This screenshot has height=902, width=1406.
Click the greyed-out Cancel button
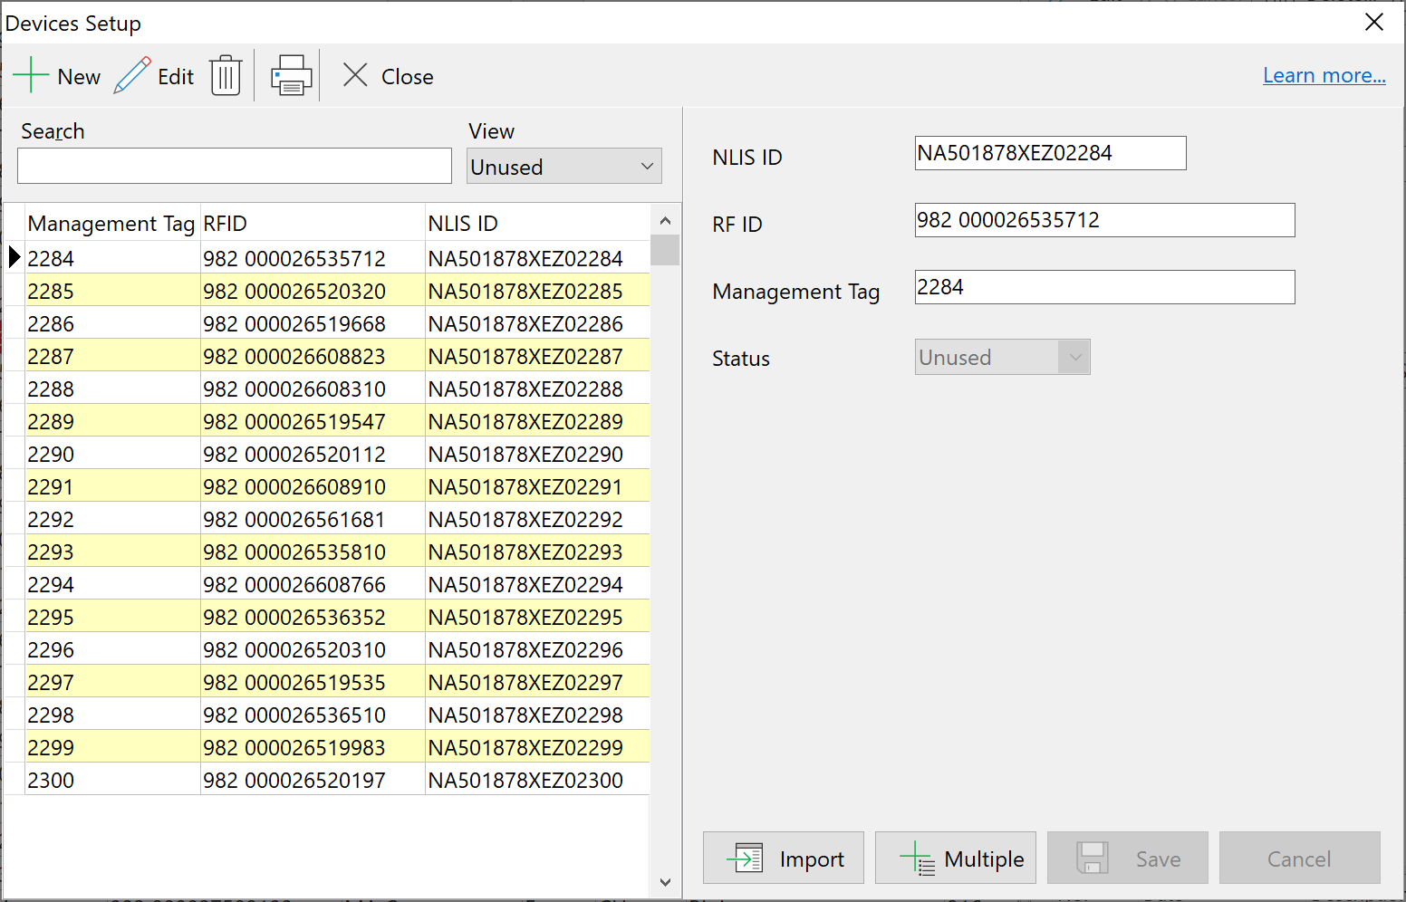1300,858
